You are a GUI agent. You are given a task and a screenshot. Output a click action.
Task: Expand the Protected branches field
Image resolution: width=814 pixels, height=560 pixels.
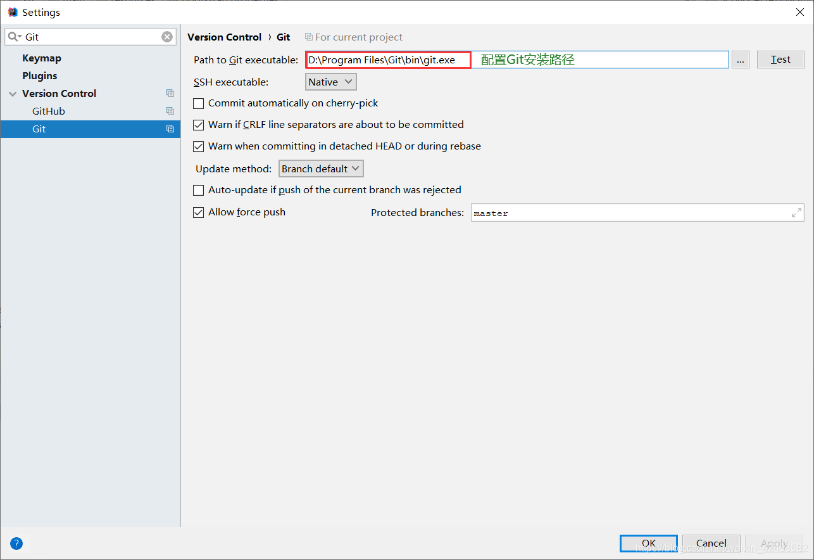[796, 213]
